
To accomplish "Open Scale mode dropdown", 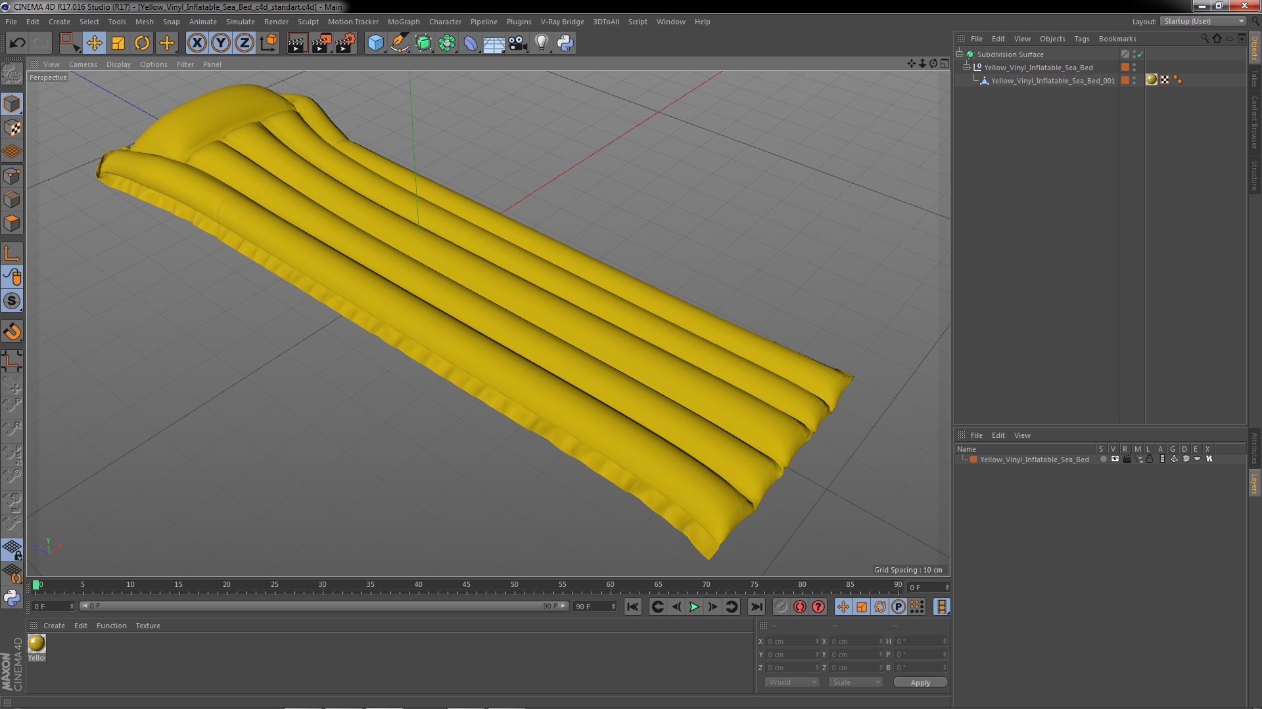I will click(855, 683).
